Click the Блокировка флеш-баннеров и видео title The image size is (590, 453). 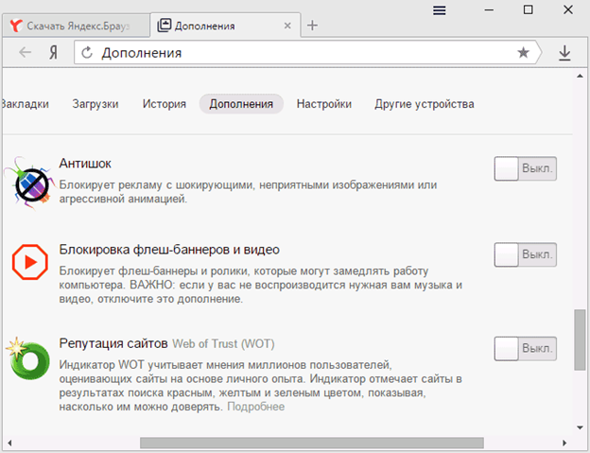(169, 250)
